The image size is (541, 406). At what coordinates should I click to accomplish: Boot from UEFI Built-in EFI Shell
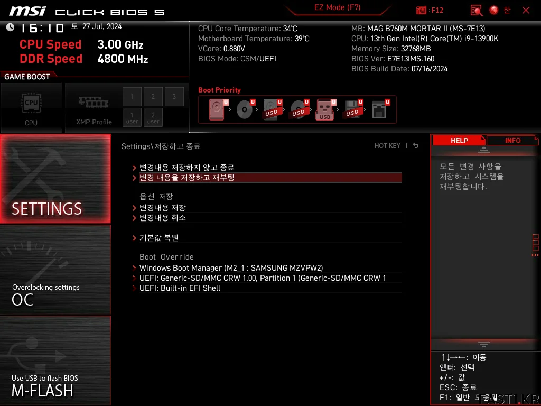coord(270,288)
